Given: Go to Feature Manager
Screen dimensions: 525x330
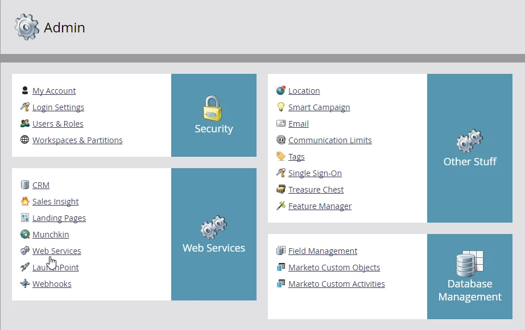Looking at the screenshot, I should click(x=320, y=206).
